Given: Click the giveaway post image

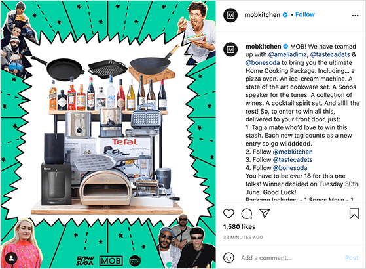Looking at the screenshot, I should click(x=108, y=134).
